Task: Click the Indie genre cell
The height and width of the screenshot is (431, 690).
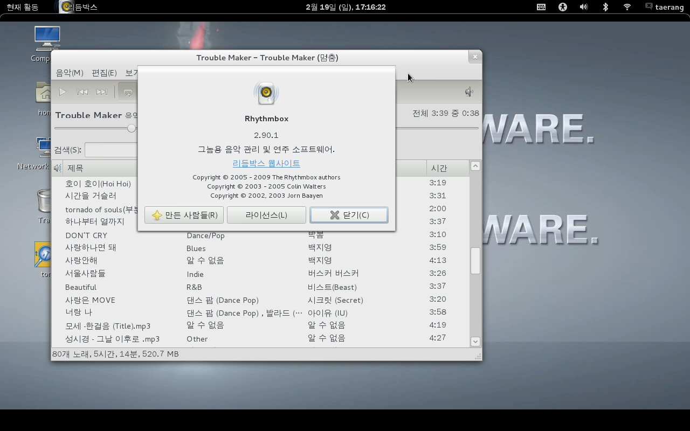Action: 195,274
